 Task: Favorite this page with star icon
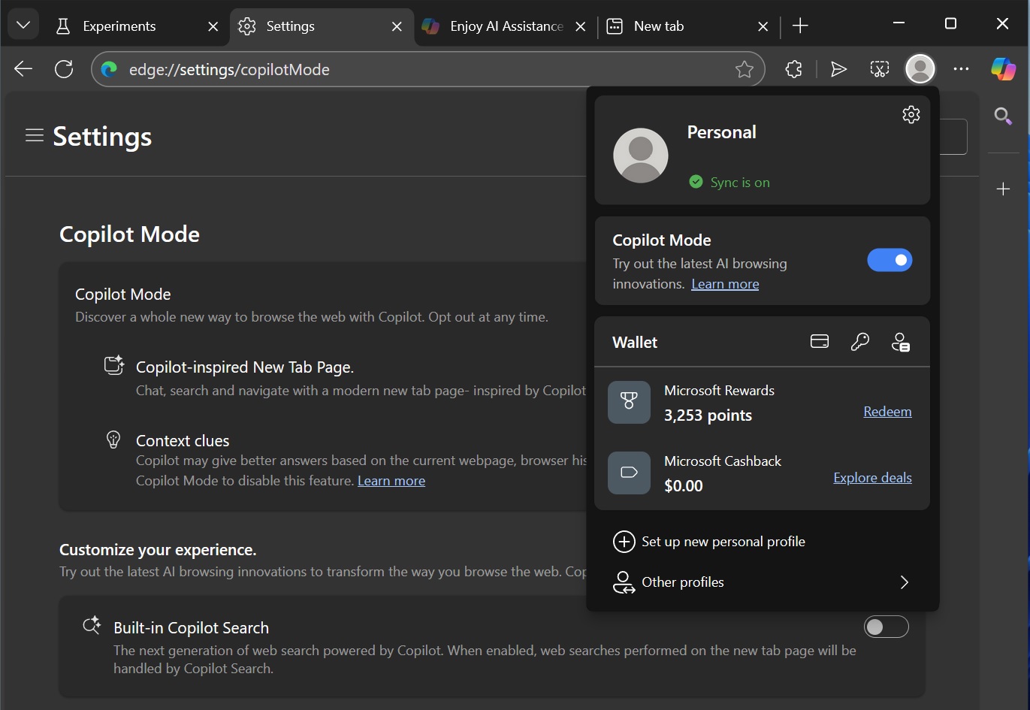(x=744, y=70)
